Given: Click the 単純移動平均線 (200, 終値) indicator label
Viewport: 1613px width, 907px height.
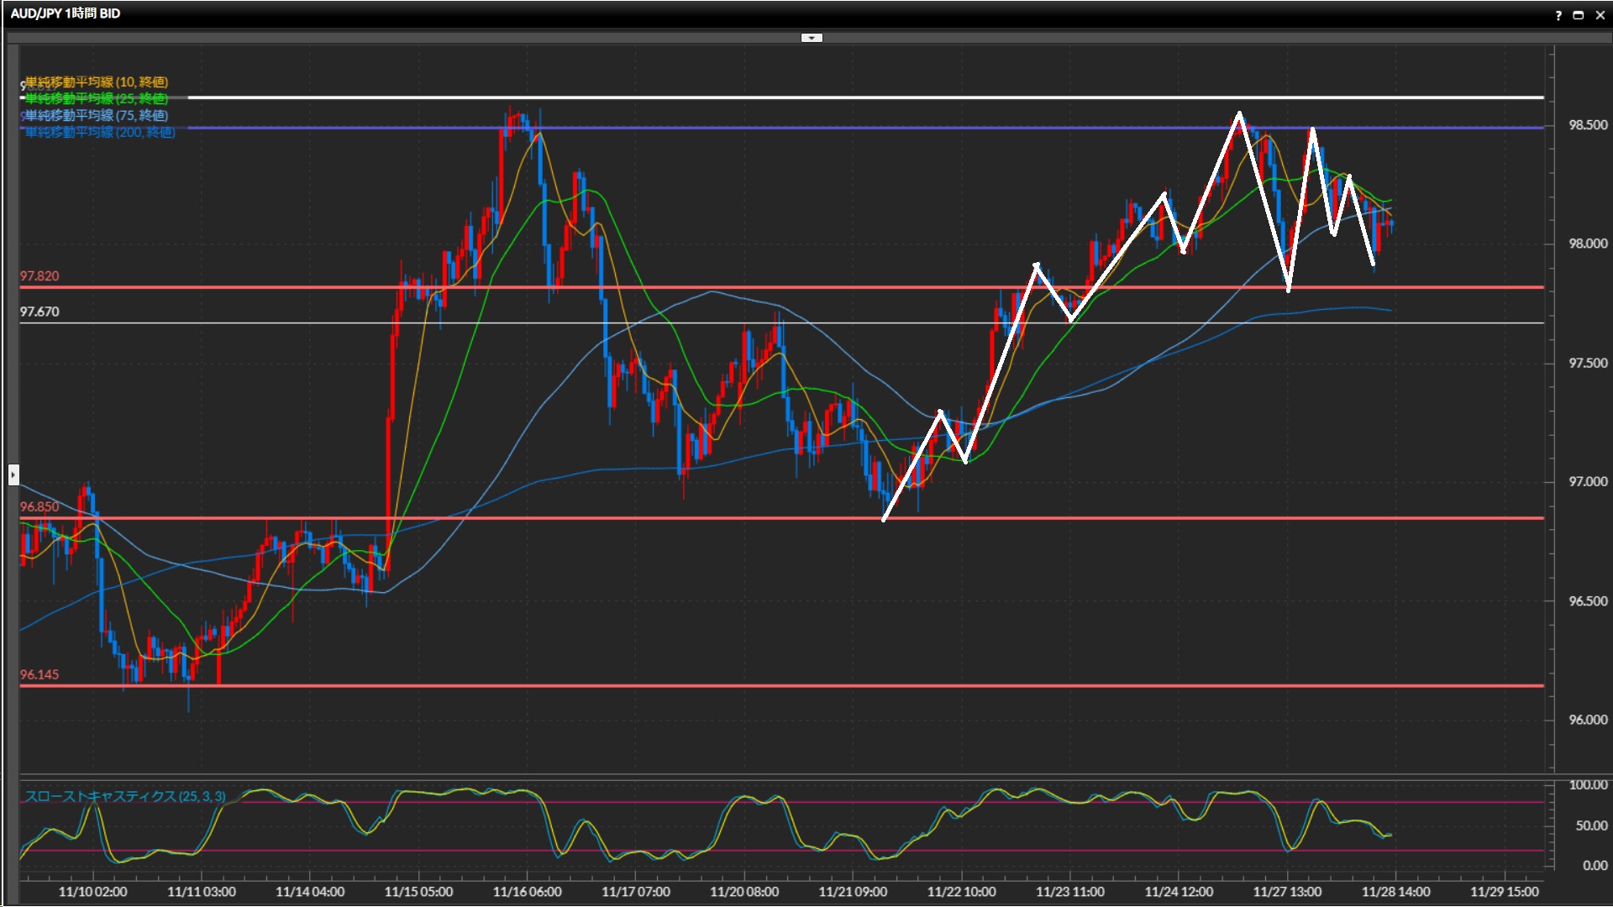Looking at the screenshot, I should tap(100, 132).
